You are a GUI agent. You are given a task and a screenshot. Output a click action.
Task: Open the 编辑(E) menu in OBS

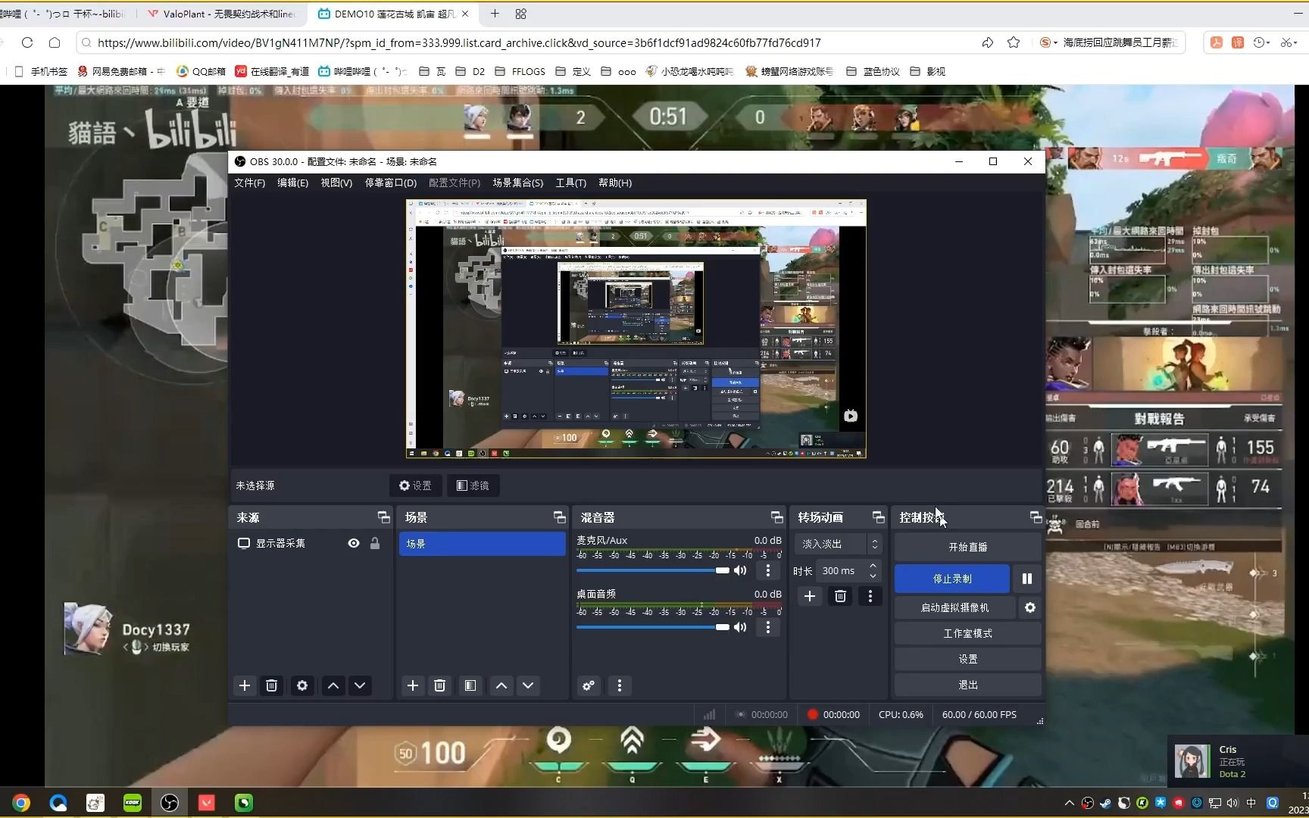click(292, 183)
